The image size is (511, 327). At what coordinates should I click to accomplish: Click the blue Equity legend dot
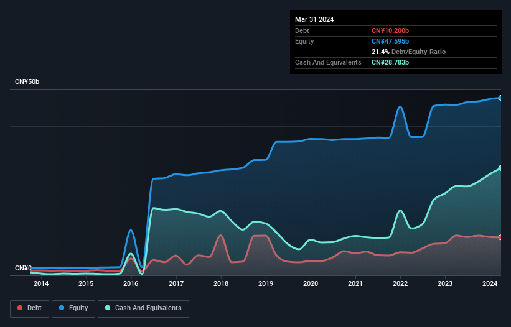click(61, 308)
